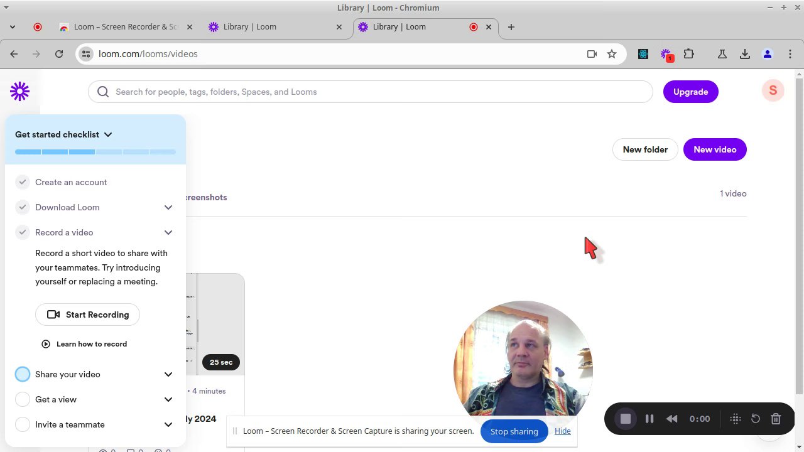Screen dimensions: 804x452
Task: Switch to Loom Screen Recorder tab
Action: tap(126, 27)
